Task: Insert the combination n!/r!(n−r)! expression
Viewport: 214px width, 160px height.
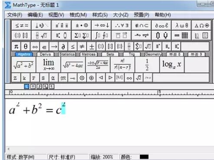Action: pos(122,64)
